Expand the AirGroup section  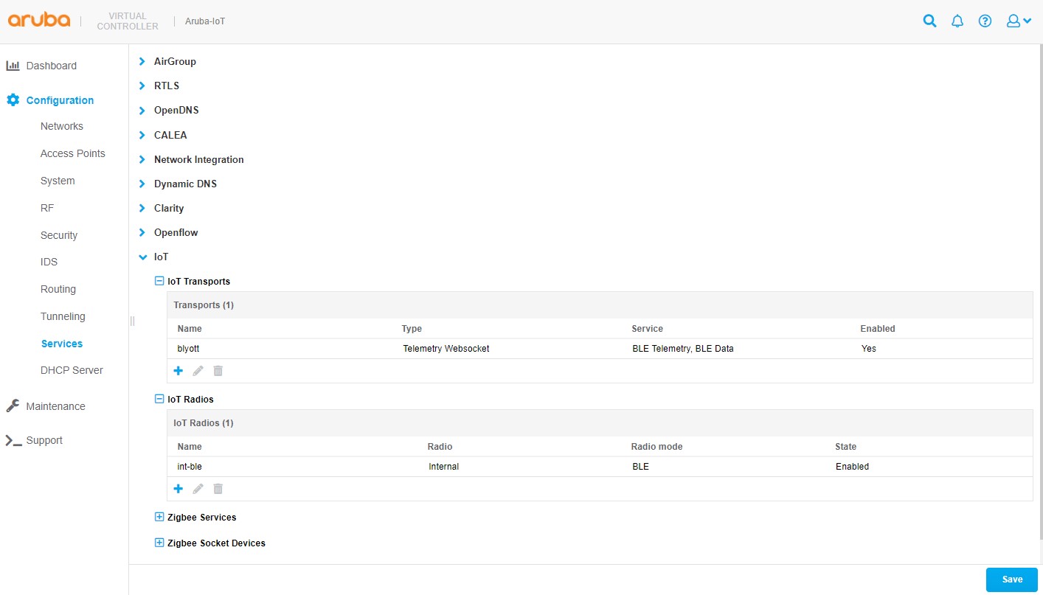(x=142, y=61)
